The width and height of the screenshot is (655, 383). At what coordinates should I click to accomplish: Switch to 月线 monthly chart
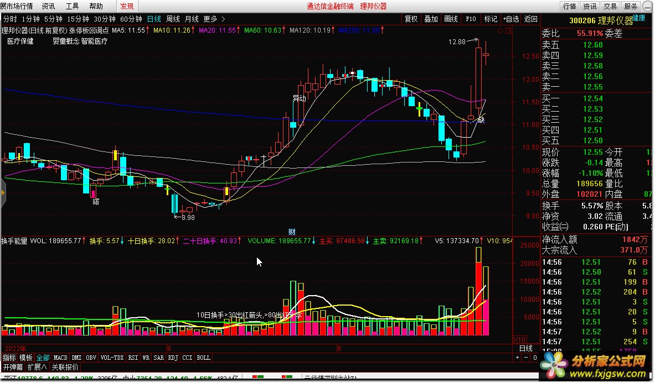(x=192, y=19)
